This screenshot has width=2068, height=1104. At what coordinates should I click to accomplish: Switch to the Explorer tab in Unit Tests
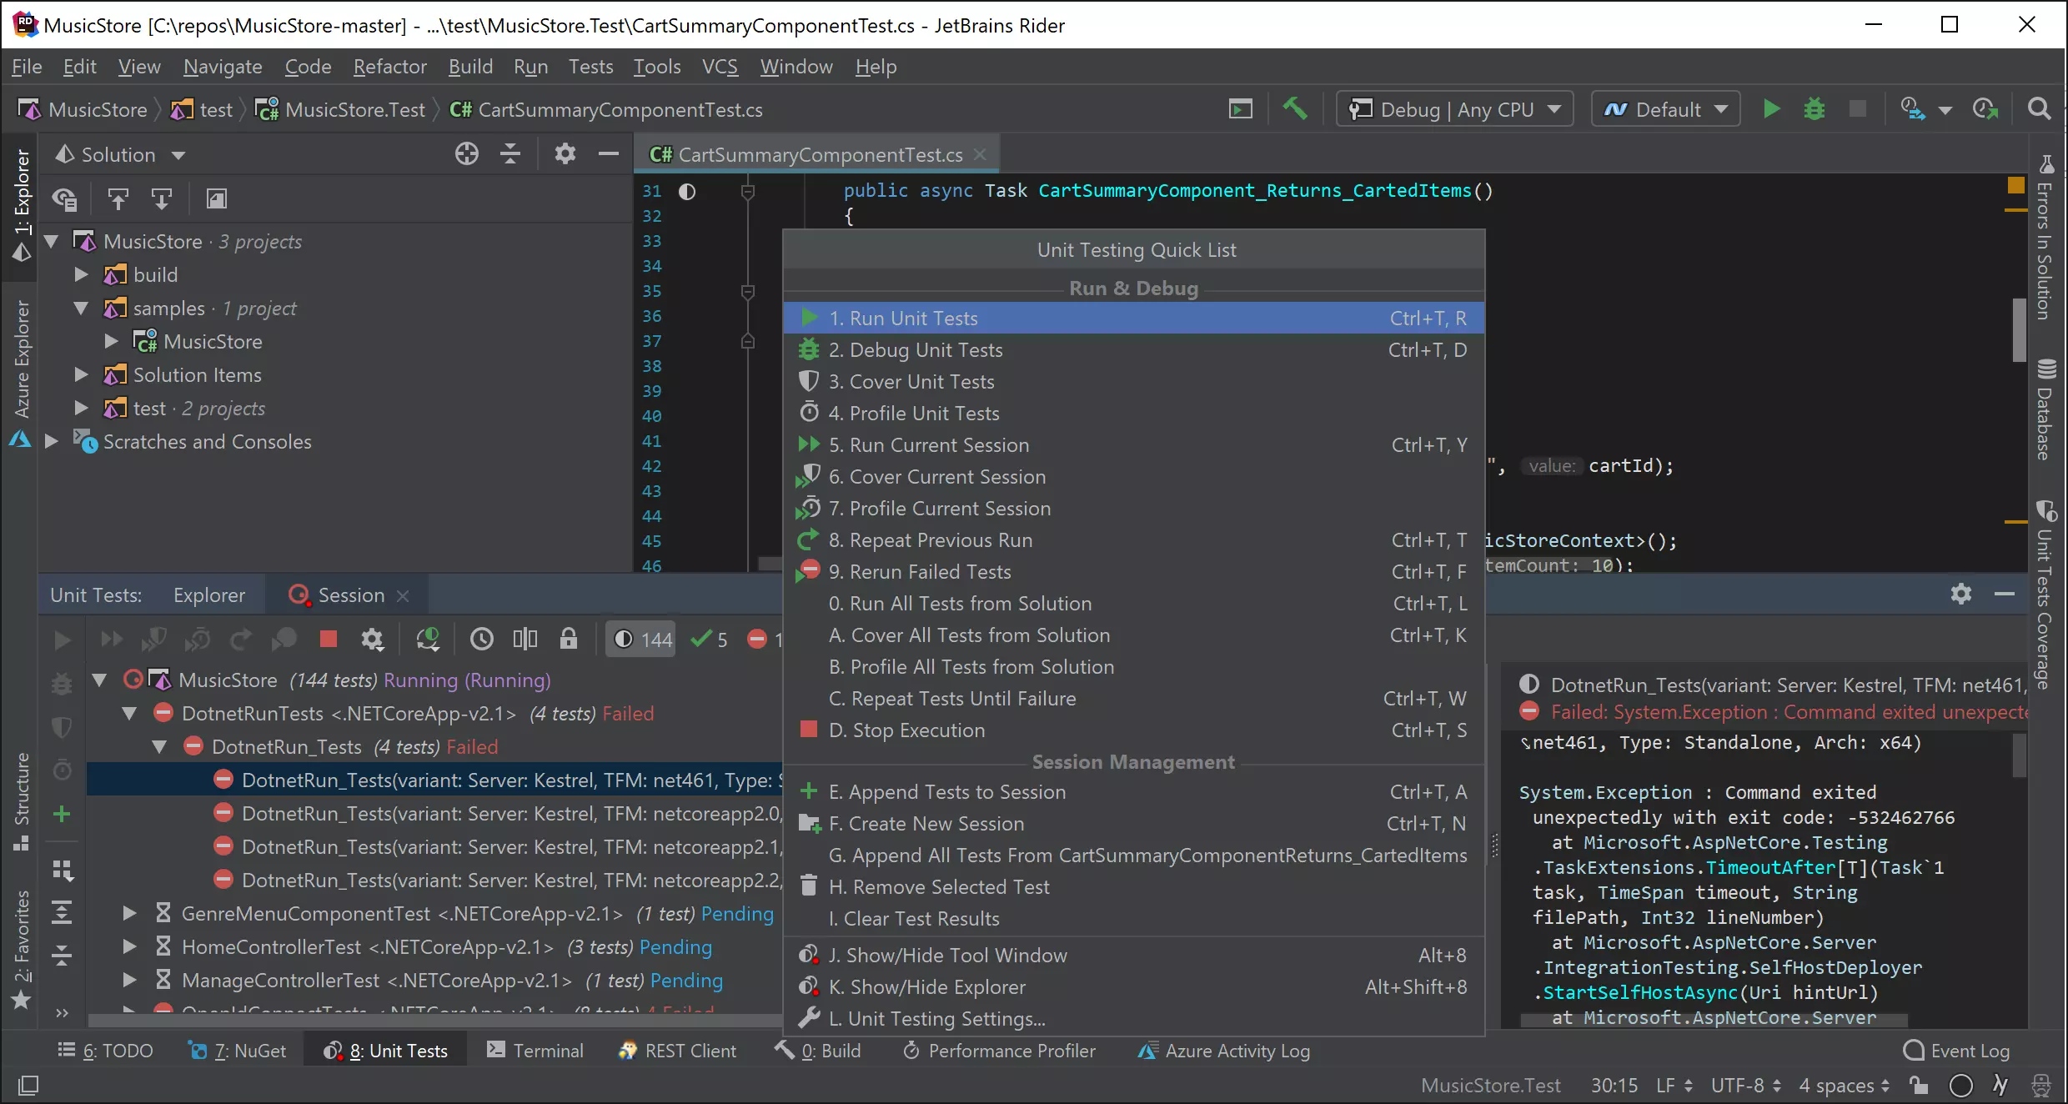(x=209, y=594)
